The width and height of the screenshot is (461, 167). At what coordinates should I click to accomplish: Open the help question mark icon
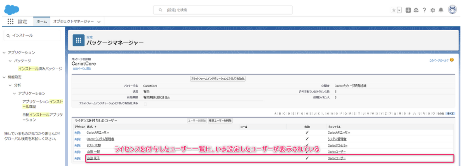pyautogui.click(x=424, y=10)
